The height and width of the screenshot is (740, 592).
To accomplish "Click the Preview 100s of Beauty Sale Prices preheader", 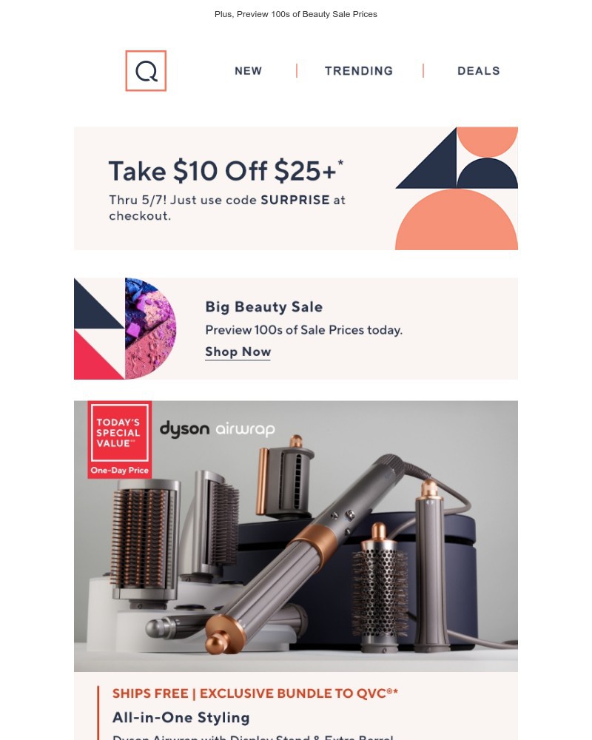I will click(x=296, y=14).
